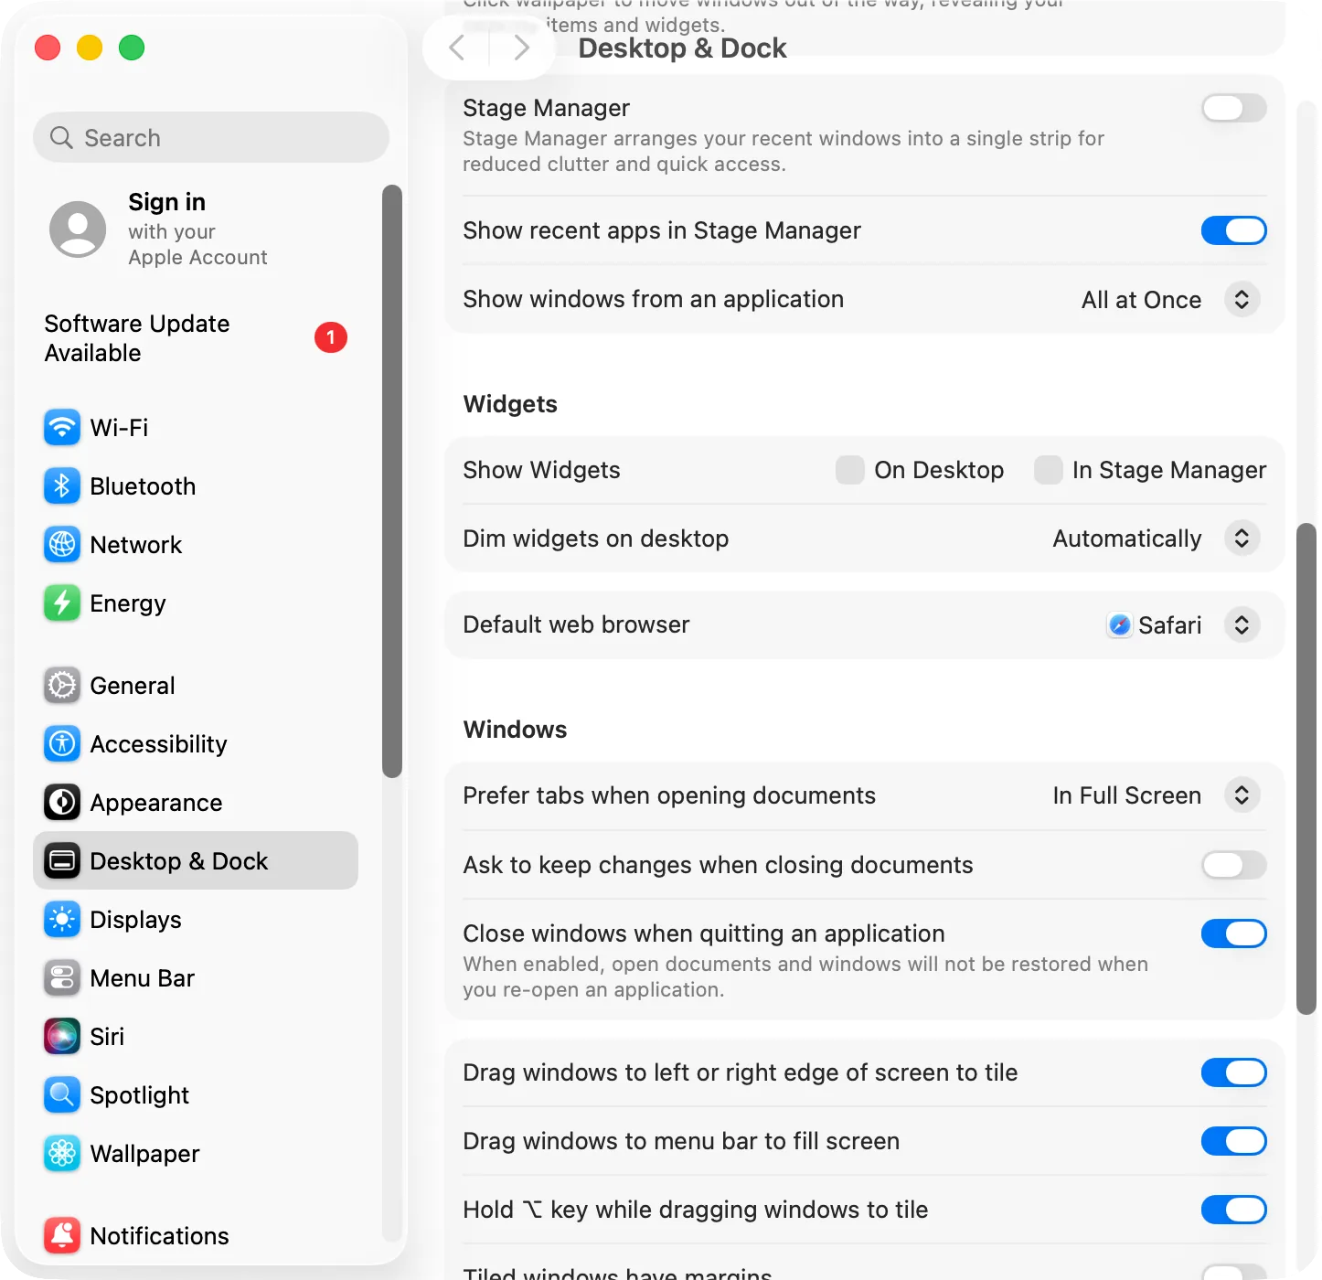
Task: Click into the Search field
Action: (211, 137)
